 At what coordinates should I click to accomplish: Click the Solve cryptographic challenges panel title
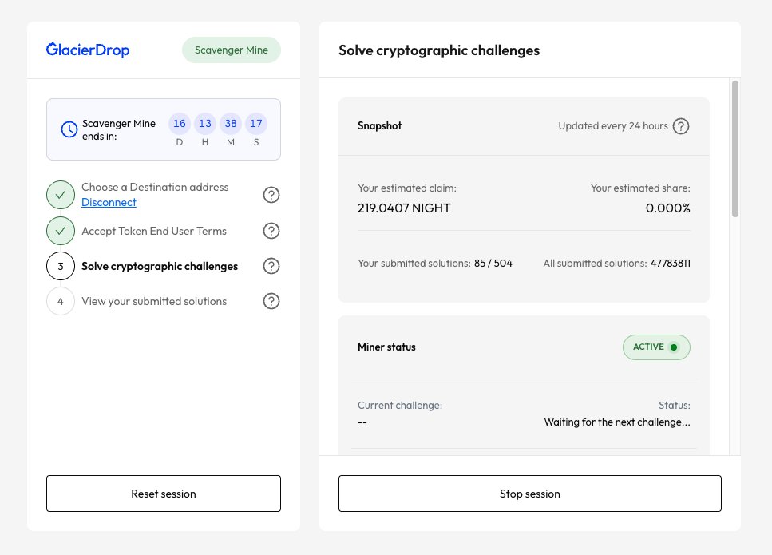438,50
